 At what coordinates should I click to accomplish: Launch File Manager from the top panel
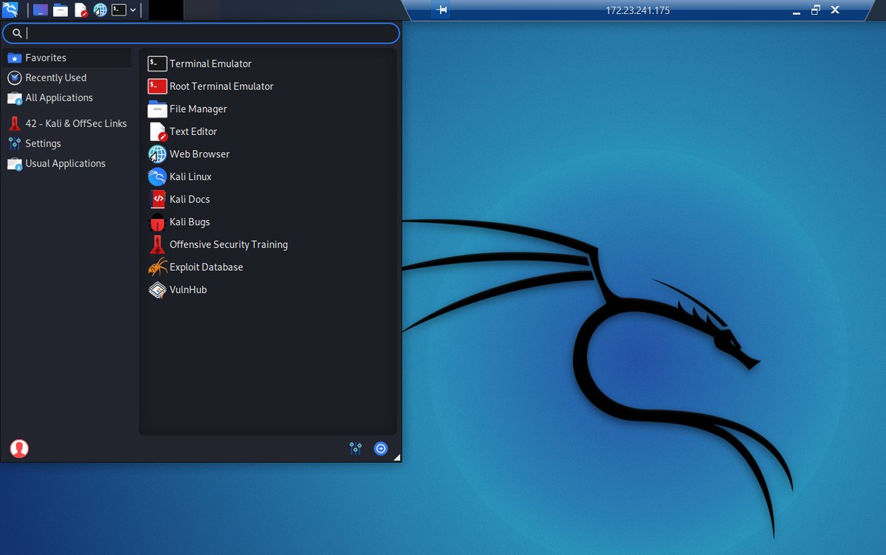click(61, 10)
